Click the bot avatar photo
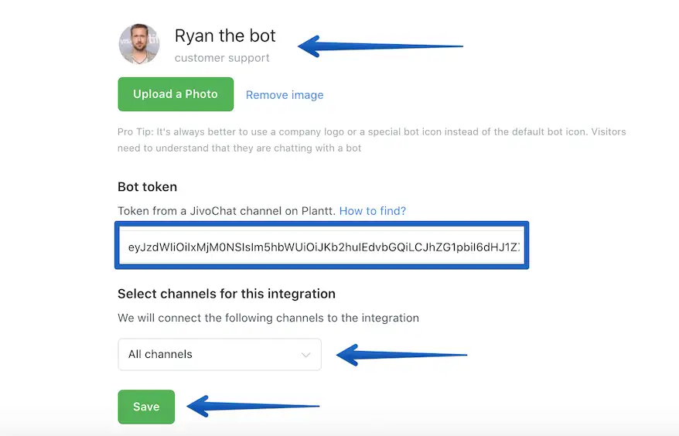 pyautogui.click(x=139, y=44)
